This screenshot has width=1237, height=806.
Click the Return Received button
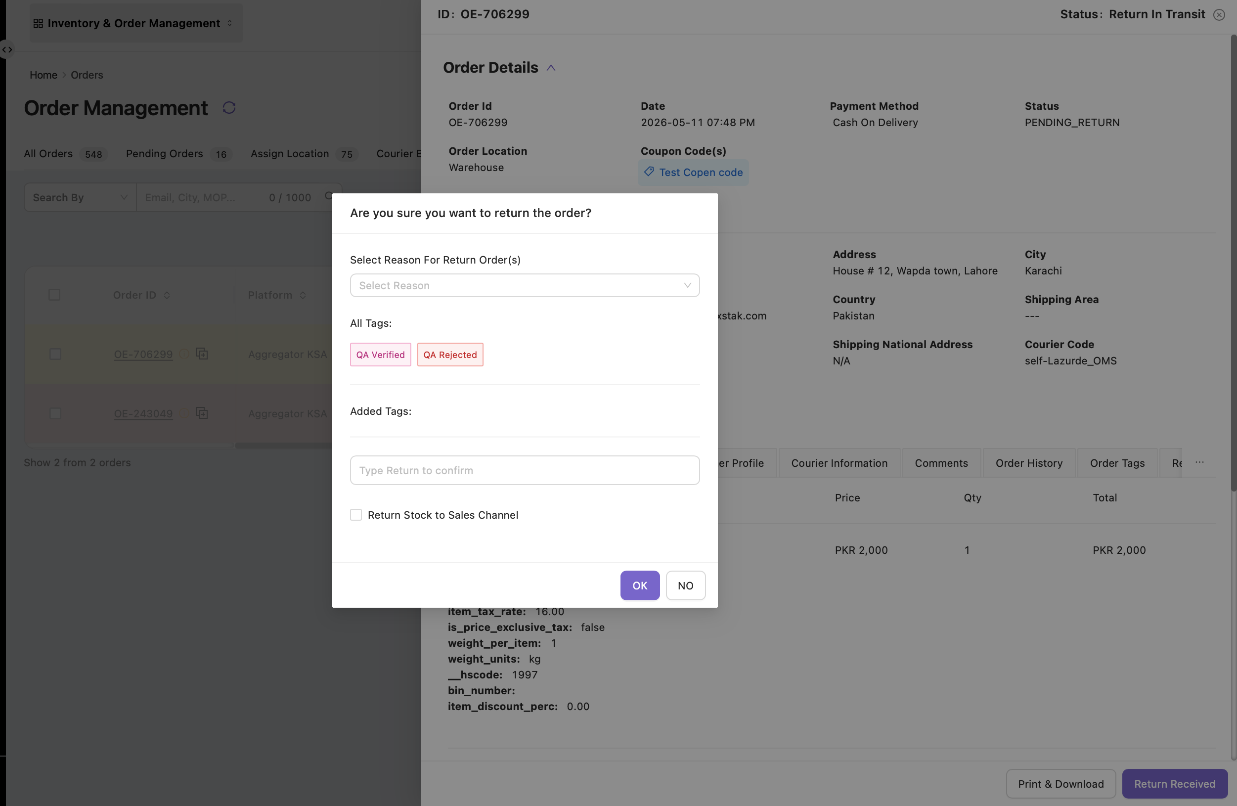1175,784
